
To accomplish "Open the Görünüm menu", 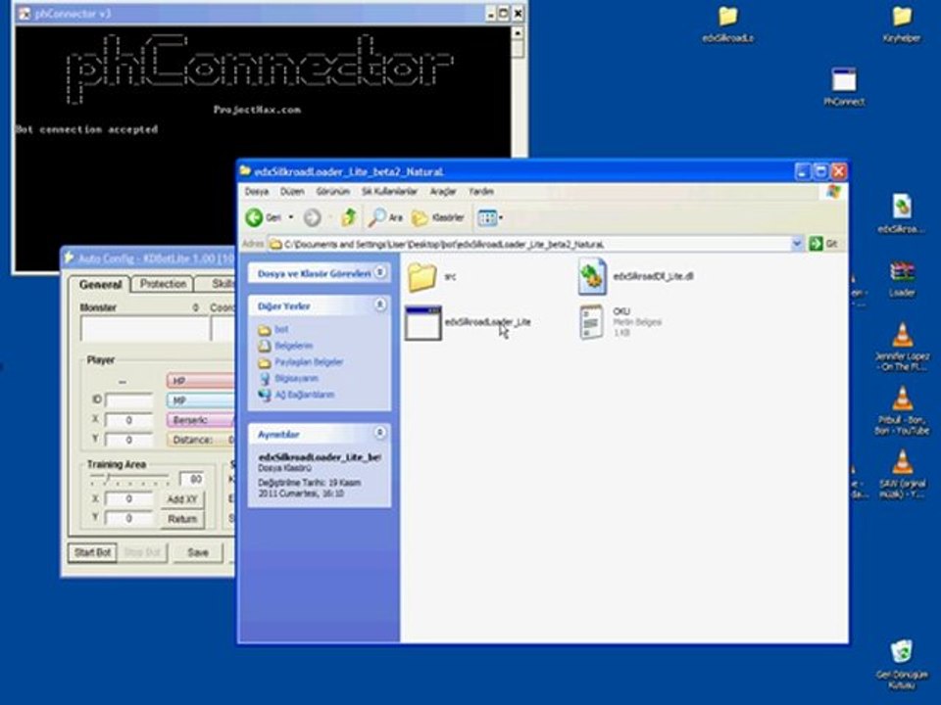I will (332, 191).
